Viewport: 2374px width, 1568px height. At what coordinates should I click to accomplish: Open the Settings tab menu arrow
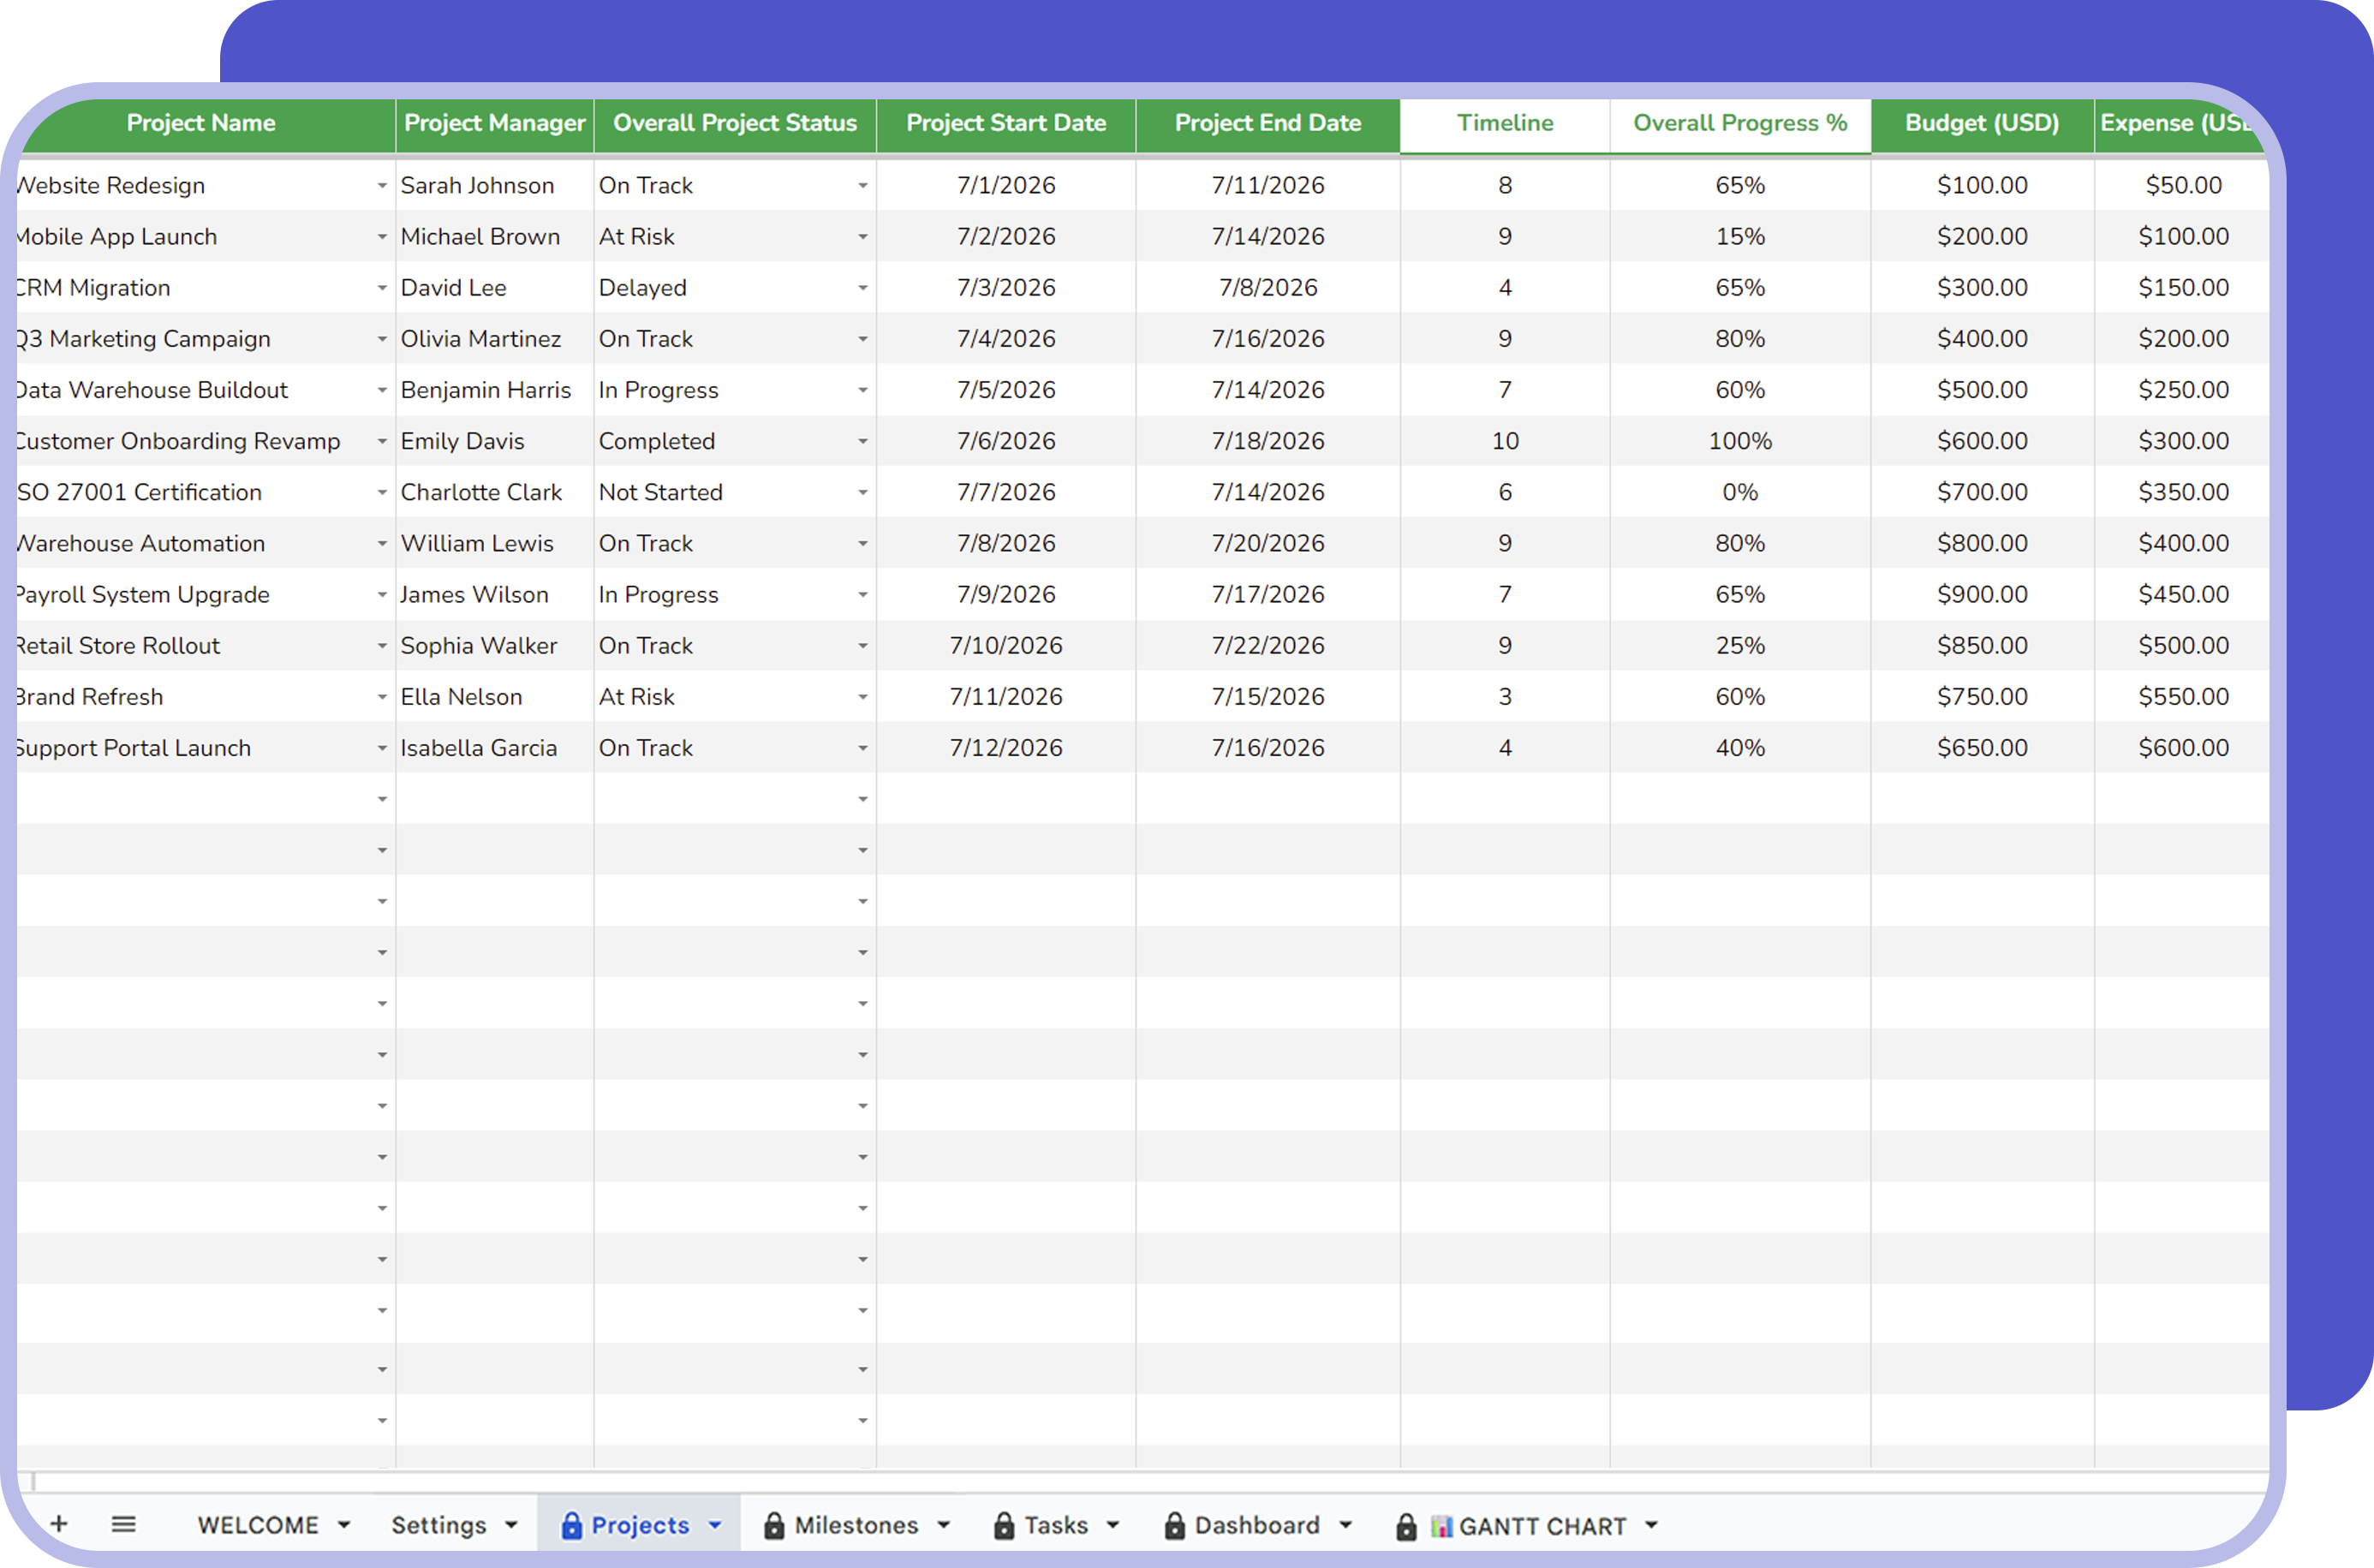[x=512, y=1525]
